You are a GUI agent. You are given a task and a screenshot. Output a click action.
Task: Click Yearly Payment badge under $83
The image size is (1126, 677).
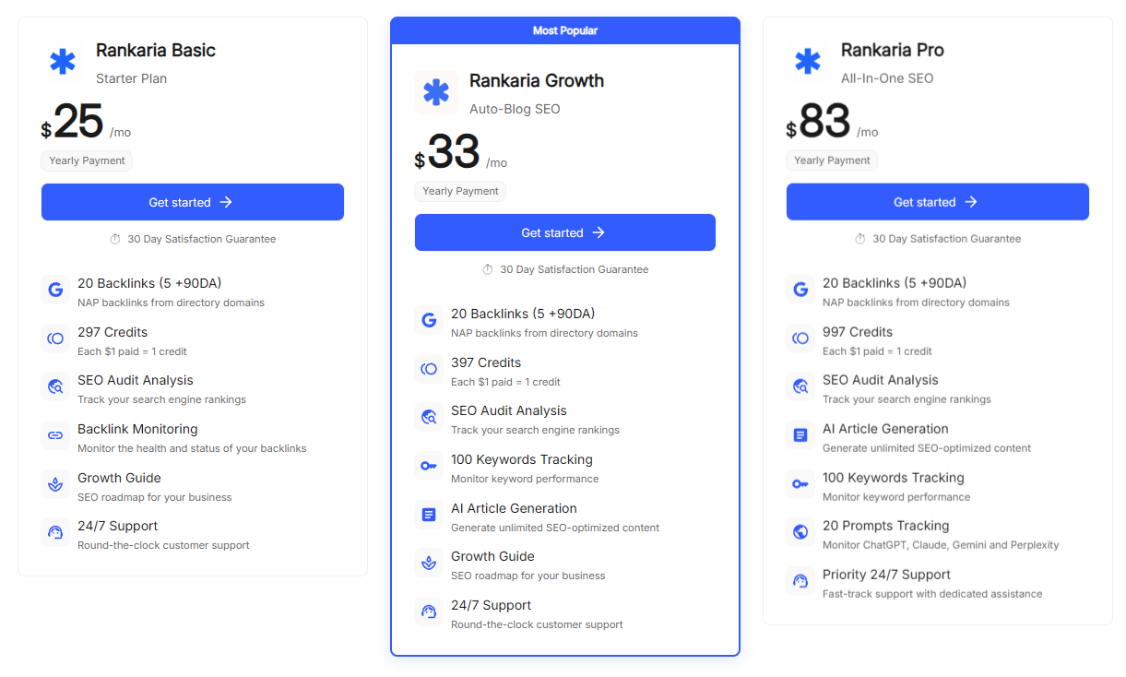832,160
